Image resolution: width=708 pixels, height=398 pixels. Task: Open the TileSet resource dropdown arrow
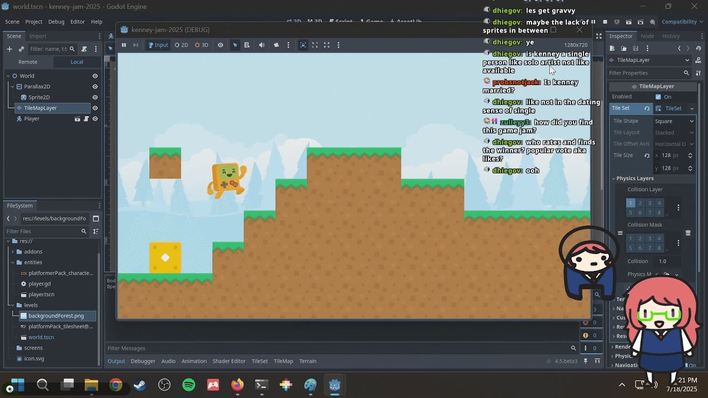pos(691,108)
